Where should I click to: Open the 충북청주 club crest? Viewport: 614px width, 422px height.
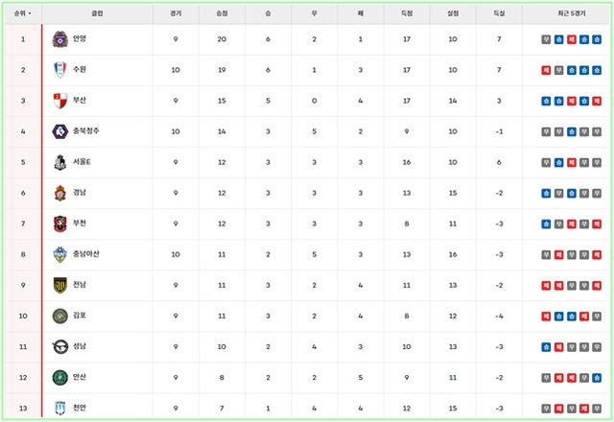pos(60,131)
